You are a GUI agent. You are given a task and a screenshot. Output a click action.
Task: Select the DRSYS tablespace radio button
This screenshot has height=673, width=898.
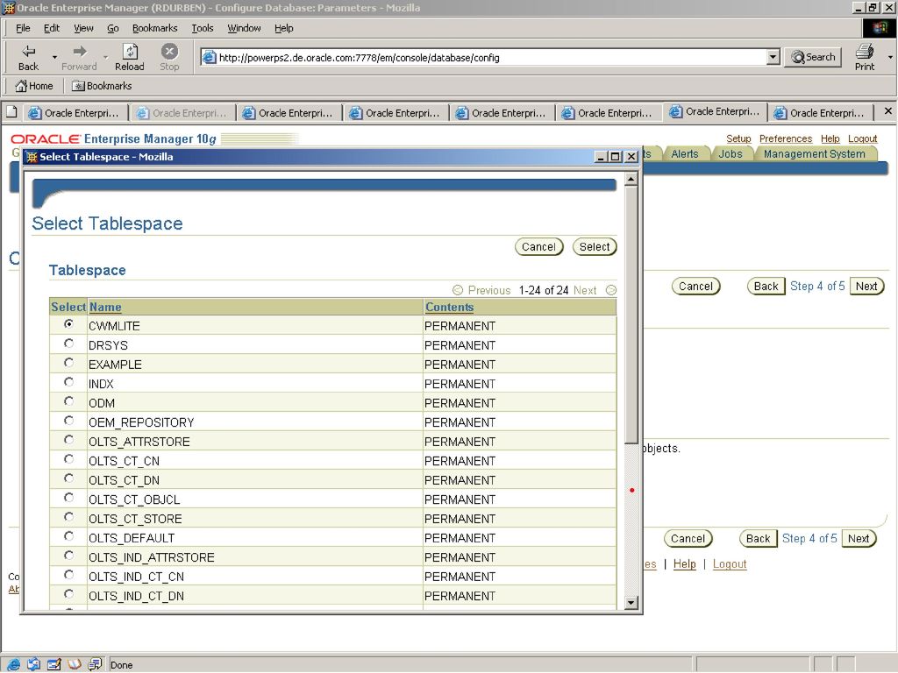pos(68,344)
